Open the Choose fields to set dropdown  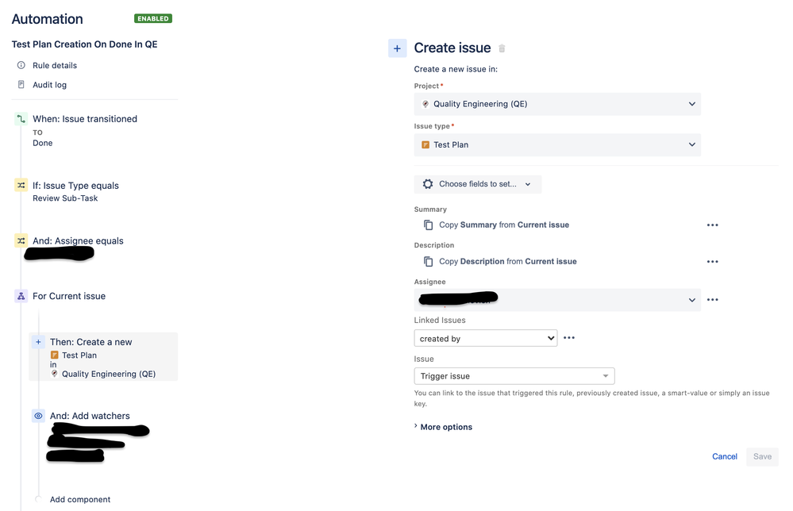click(x=477, y=184)
